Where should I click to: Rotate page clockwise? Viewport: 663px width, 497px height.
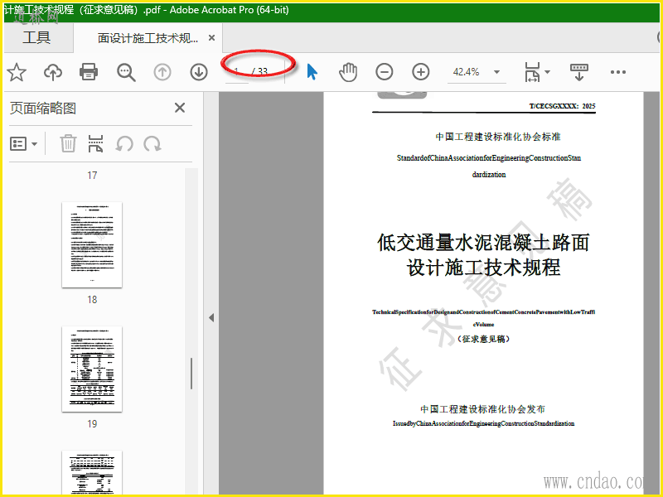(152, 143)
